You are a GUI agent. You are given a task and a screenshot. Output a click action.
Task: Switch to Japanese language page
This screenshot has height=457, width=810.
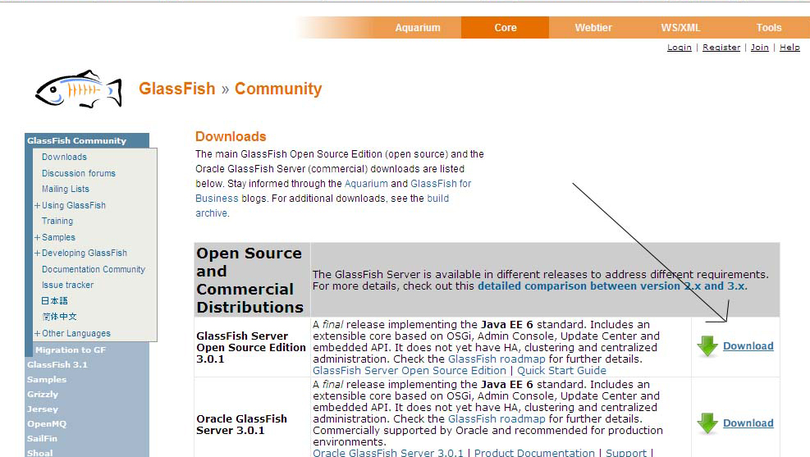[x=54, y=301]
